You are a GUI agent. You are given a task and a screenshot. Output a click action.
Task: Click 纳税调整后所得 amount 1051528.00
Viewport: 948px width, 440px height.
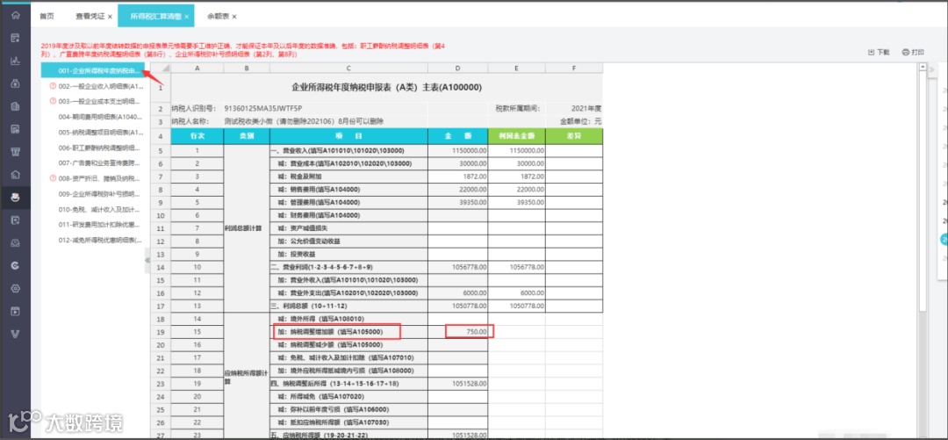(457, 384)
